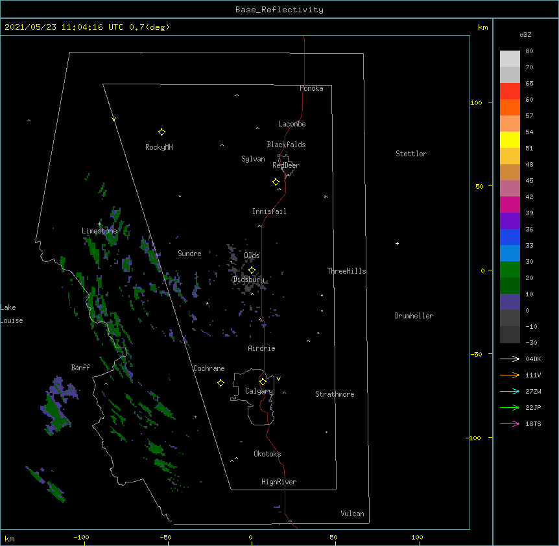Click the Limestone label
Screen dimensions: 559x546
99,231
